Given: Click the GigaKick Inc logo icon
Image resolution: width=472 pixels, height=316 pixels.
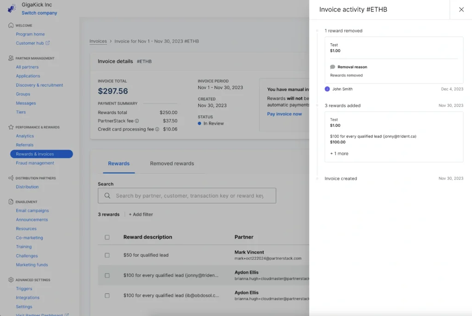Looking at the screenshot, I should click(12, 8).
